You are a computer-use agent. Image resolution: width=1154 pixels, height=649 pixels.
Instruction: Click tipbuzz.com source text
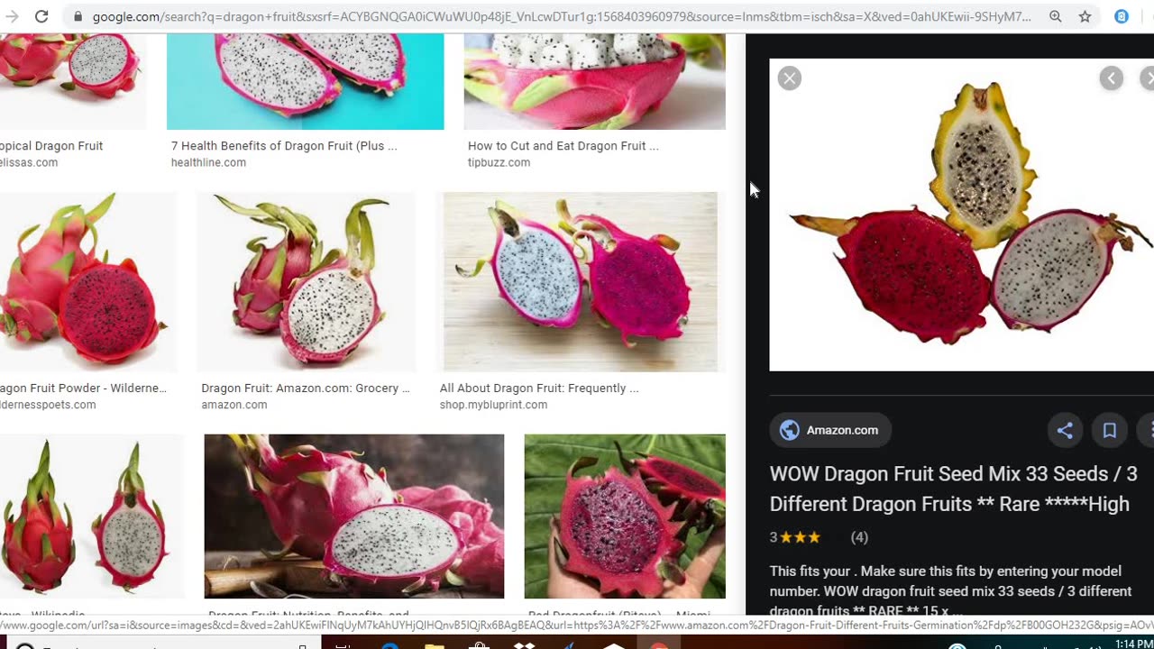(499, 163)
